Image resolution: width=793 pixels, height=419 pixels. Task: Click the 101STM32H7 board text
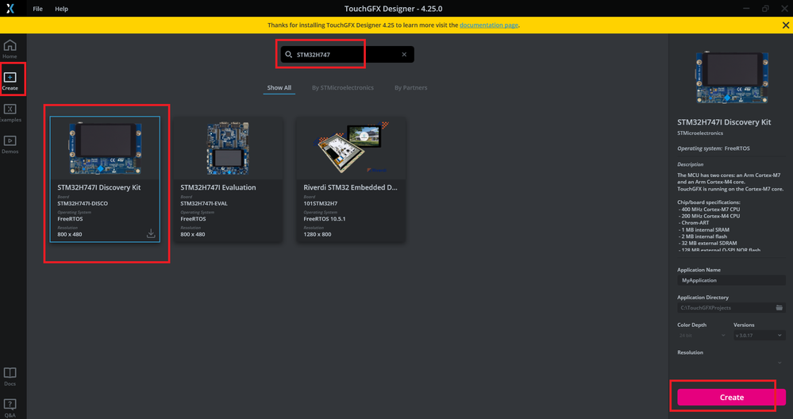pyautogui.click(x=320, y=203)
